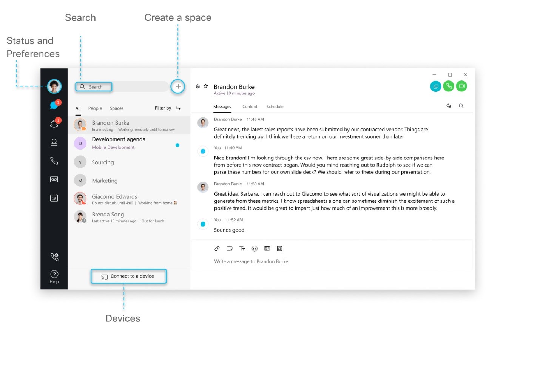This screenshot has width=540, height=366.
Task: Open the emoji picker in the message composer
Action: pos(255,248)
